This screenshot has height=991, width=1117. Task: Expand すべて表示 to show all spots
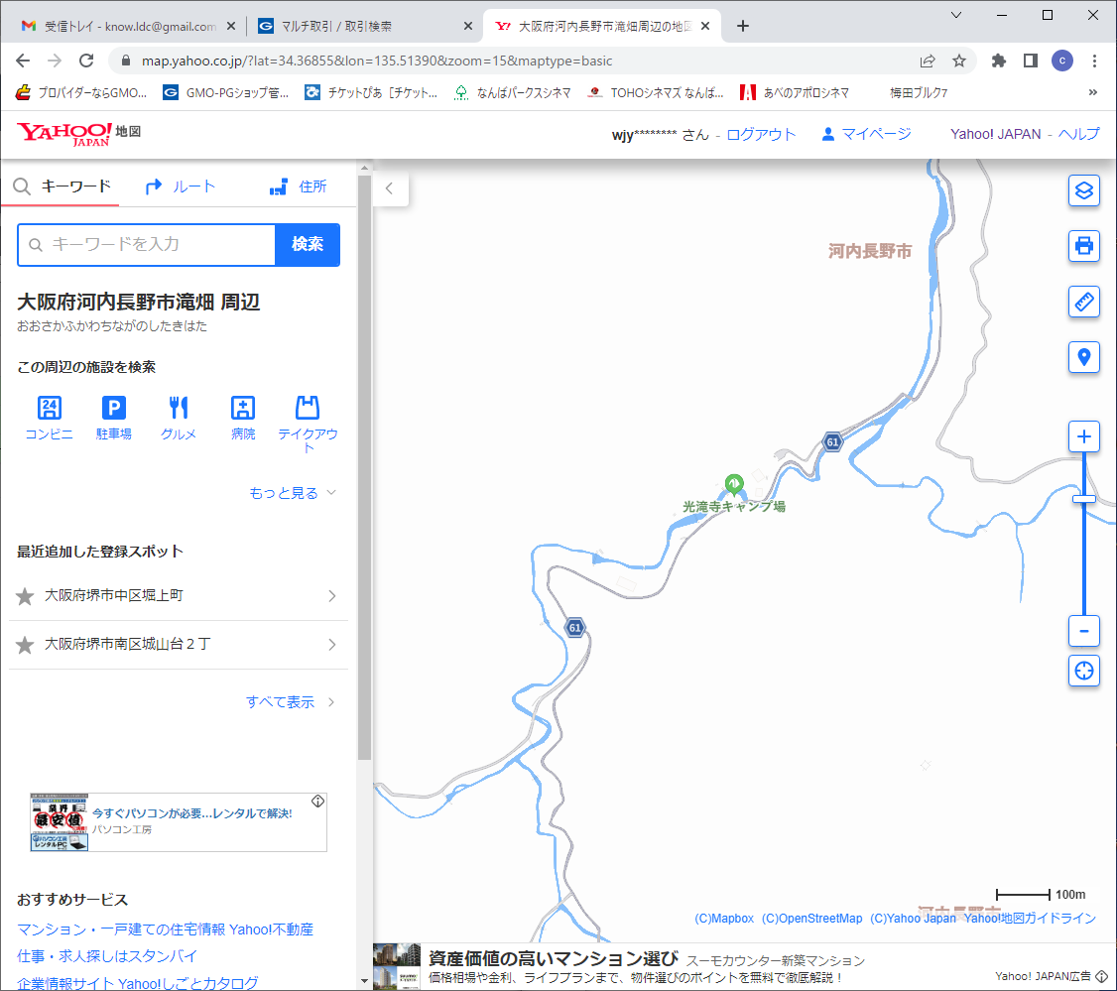290,702
